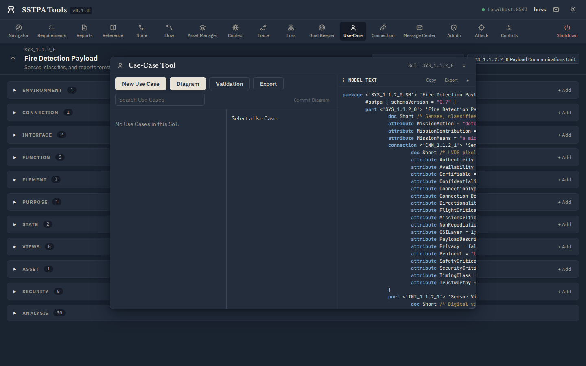Open the Requirements tool
Image resolution: width=586 pixels, height=366 pixels.
(x=52, y=31)
